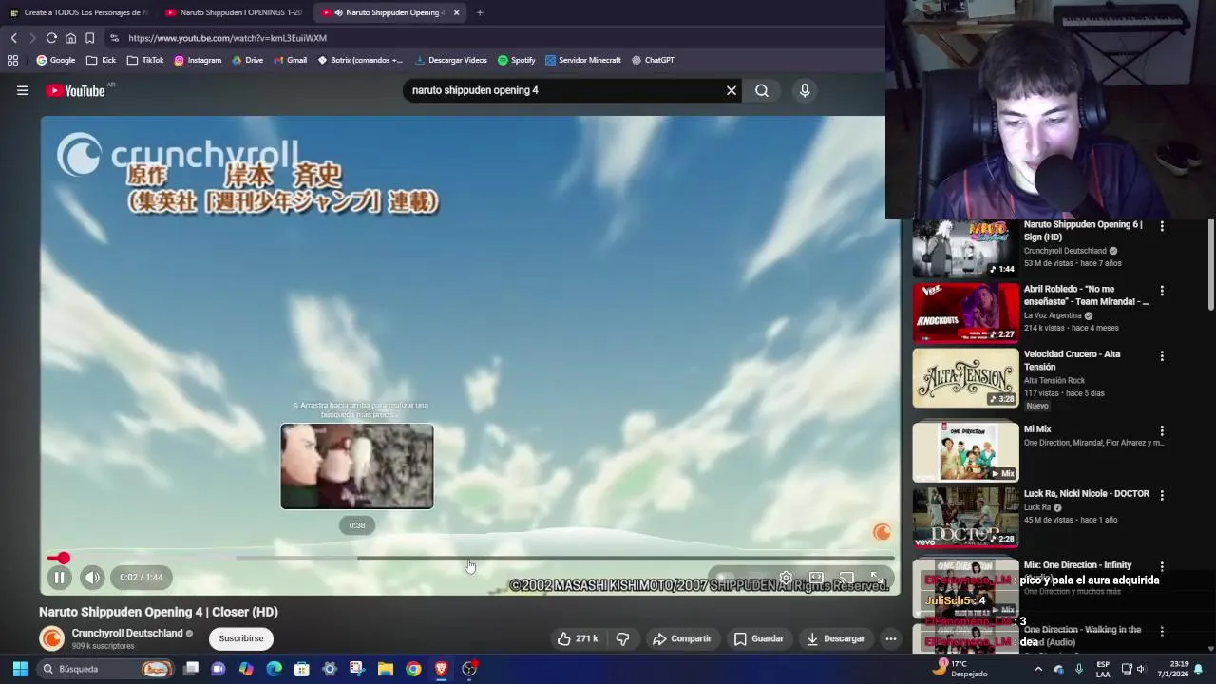Open the player settings gear
The width and height of the screenshot is (1216, 684).
(786, 577)
